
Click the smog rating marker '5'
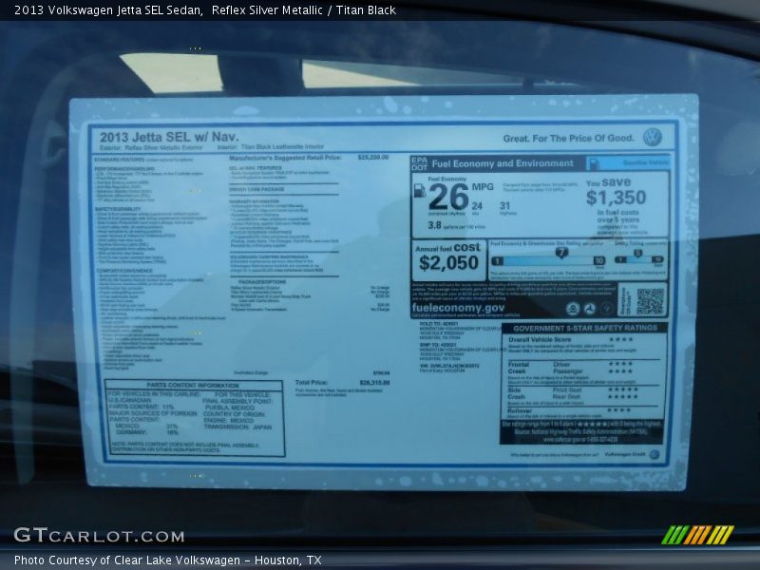637,254
